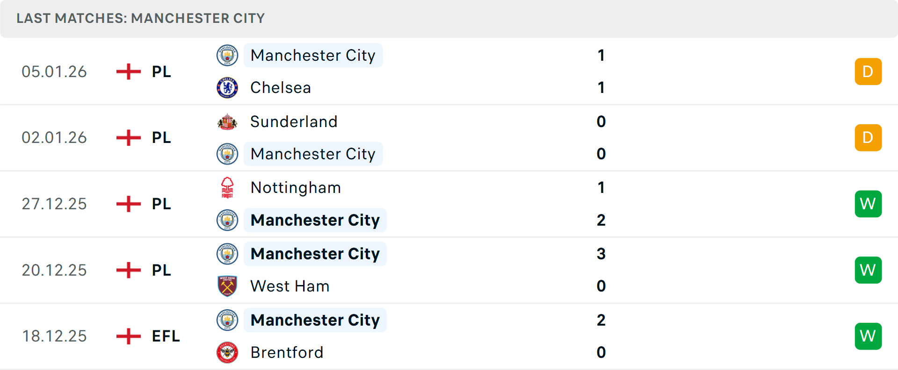The image size is (898, 370).
Task: Click the Brentford club crest icon
Action: click(x=227, y=352)
